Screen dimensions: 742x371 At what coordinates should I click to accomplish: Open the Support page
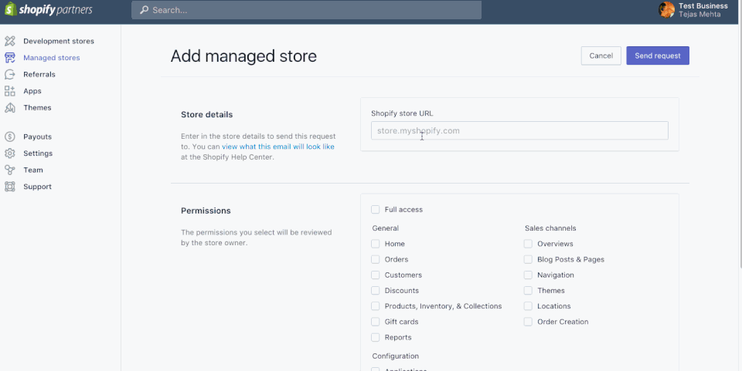coord(37,187)
